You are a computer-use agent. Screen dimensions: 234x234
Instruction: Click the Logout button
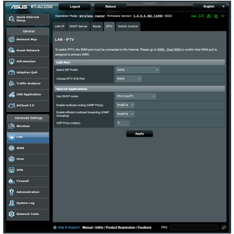[x=75, y=7]
